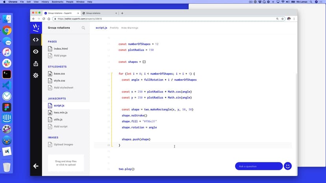Image resolution: width=326 pixels, height=183 pixels.
Task: Click the SuperHi logo icon
Action: click(36, 27)
